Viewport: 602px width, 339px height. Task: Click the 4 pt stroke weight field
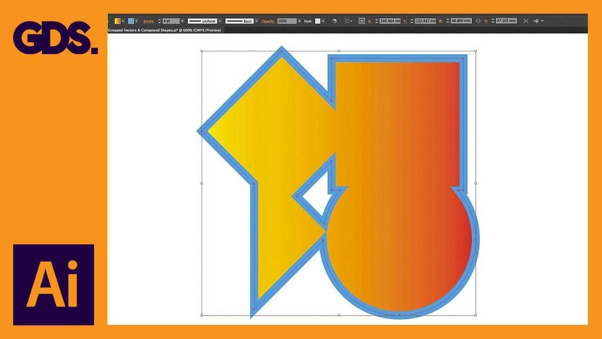[x=171, y=21]
